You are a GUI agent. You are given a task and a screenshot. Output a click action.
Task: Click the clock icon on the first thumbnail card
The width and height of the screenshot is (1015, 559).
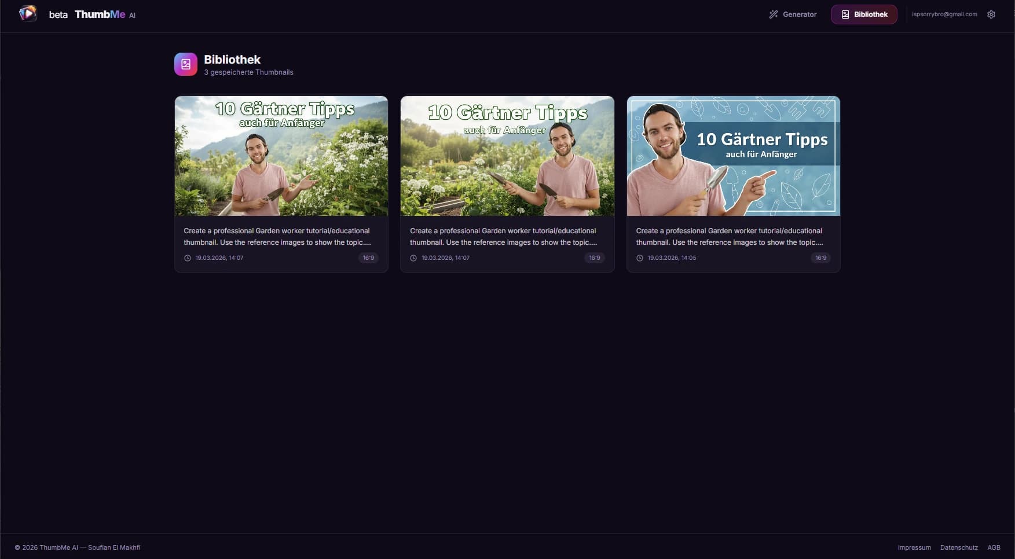click(188, 258)
